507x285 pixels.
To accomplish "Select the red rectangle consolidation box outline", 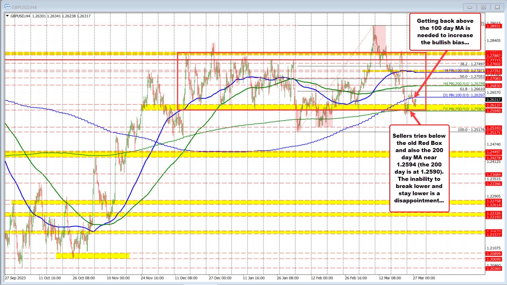I will click(x=177, y=80).
